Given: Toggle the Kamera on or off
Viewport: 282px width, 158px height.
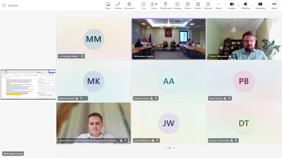Looking at the screenshot, I should [x=232, y=6].
